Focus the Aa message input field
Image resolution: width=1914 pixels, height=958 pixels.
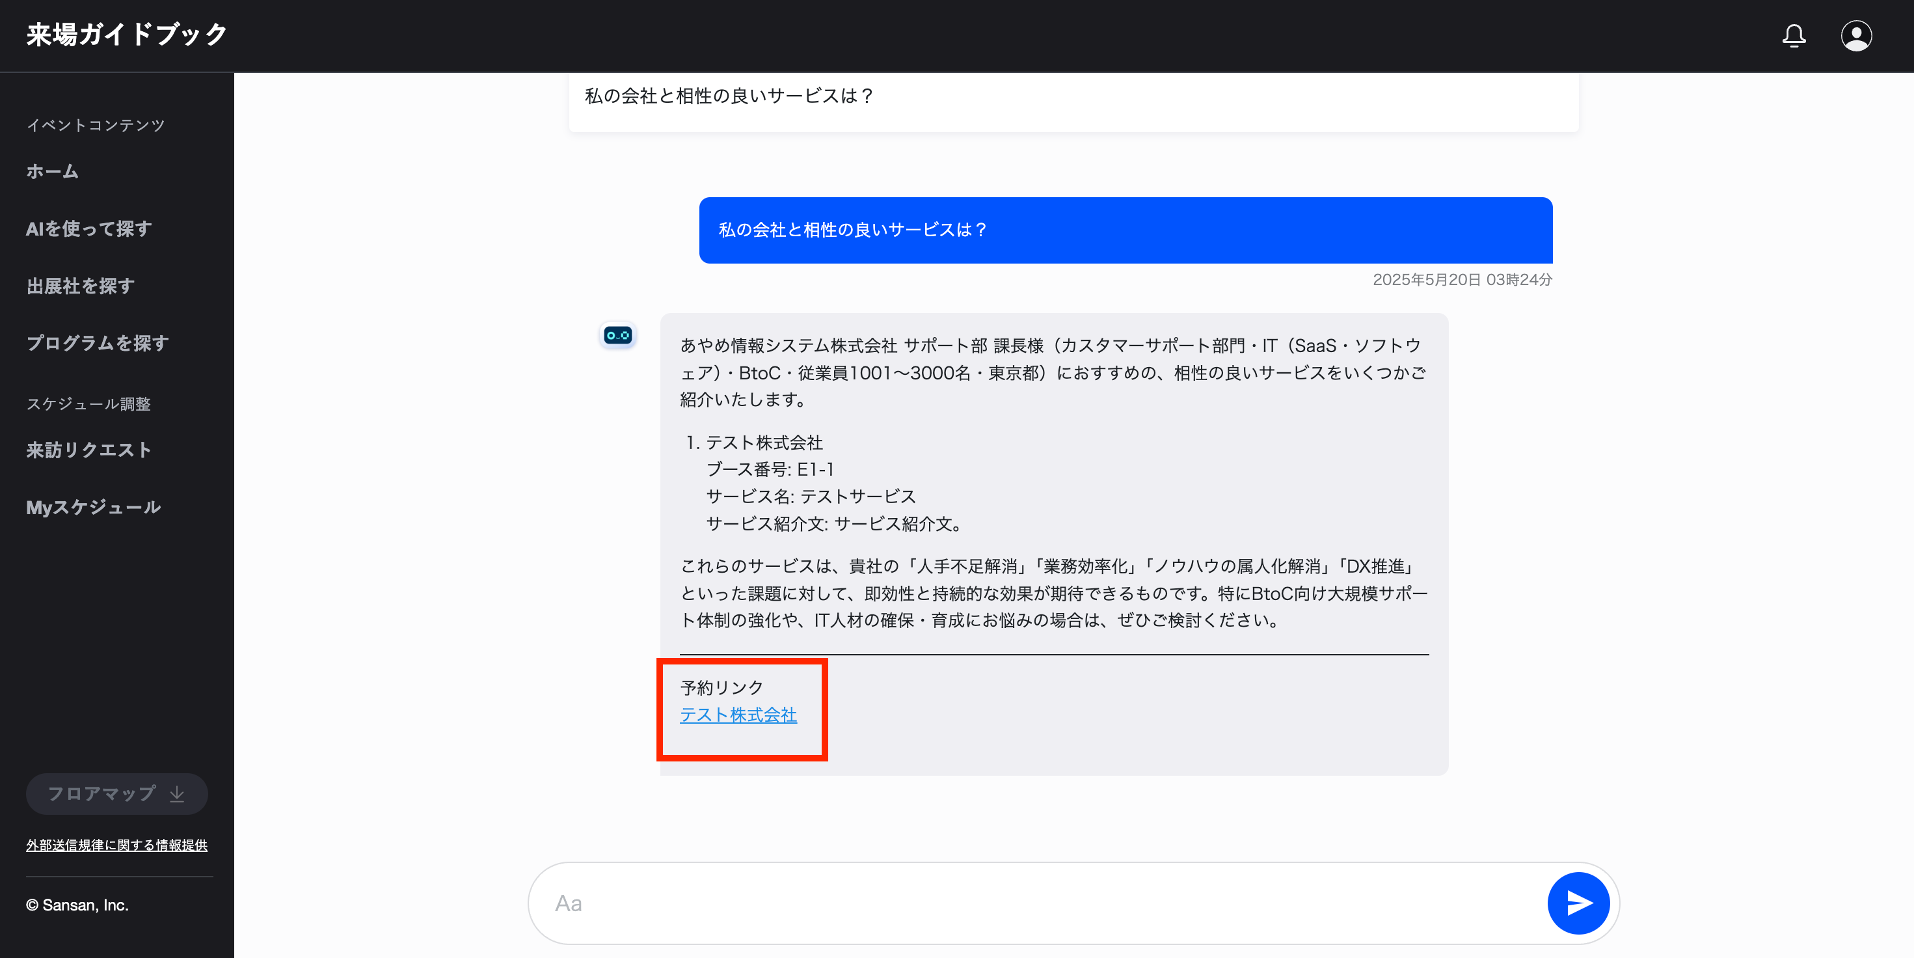(x=1040, y=902)
